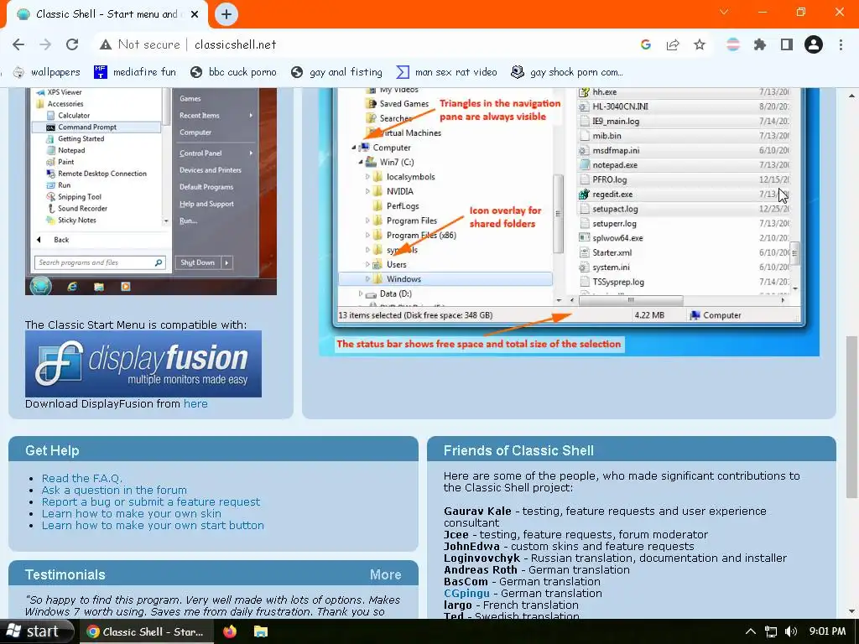This screenshot has height=644, width=859.
Task: Open the tab search dropdown arrow
Action: 724,12
